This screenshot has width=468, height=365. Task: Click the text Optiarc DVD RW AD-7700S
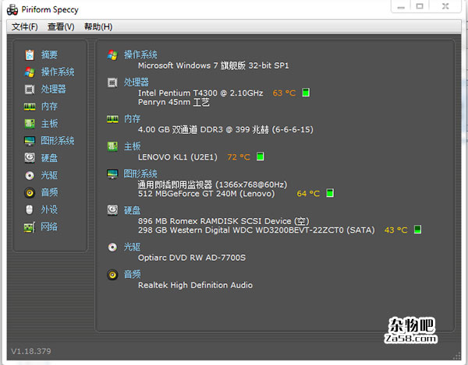192,258
